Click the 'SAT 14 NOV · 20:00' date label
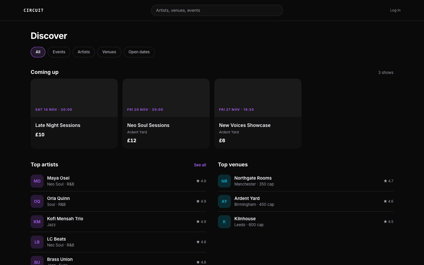 [54, 110]
